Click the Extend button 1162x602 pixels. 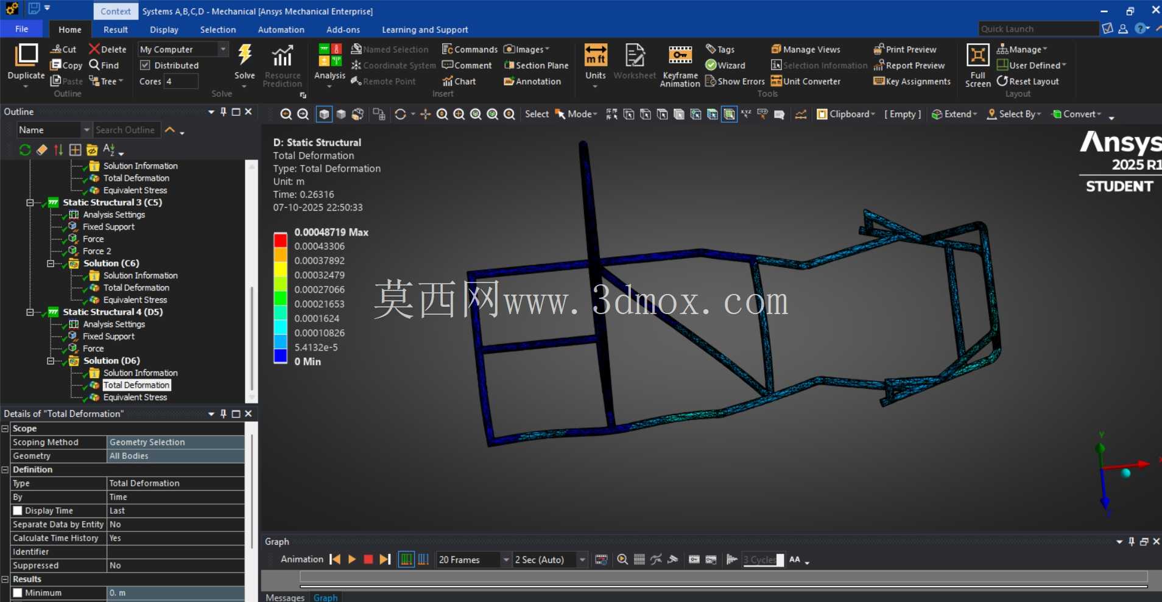click(954, 114)
